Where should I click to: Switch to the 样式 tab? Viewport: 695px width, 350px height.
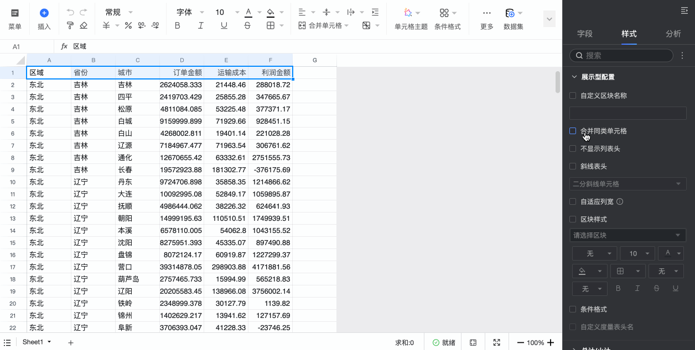[629, 34]
